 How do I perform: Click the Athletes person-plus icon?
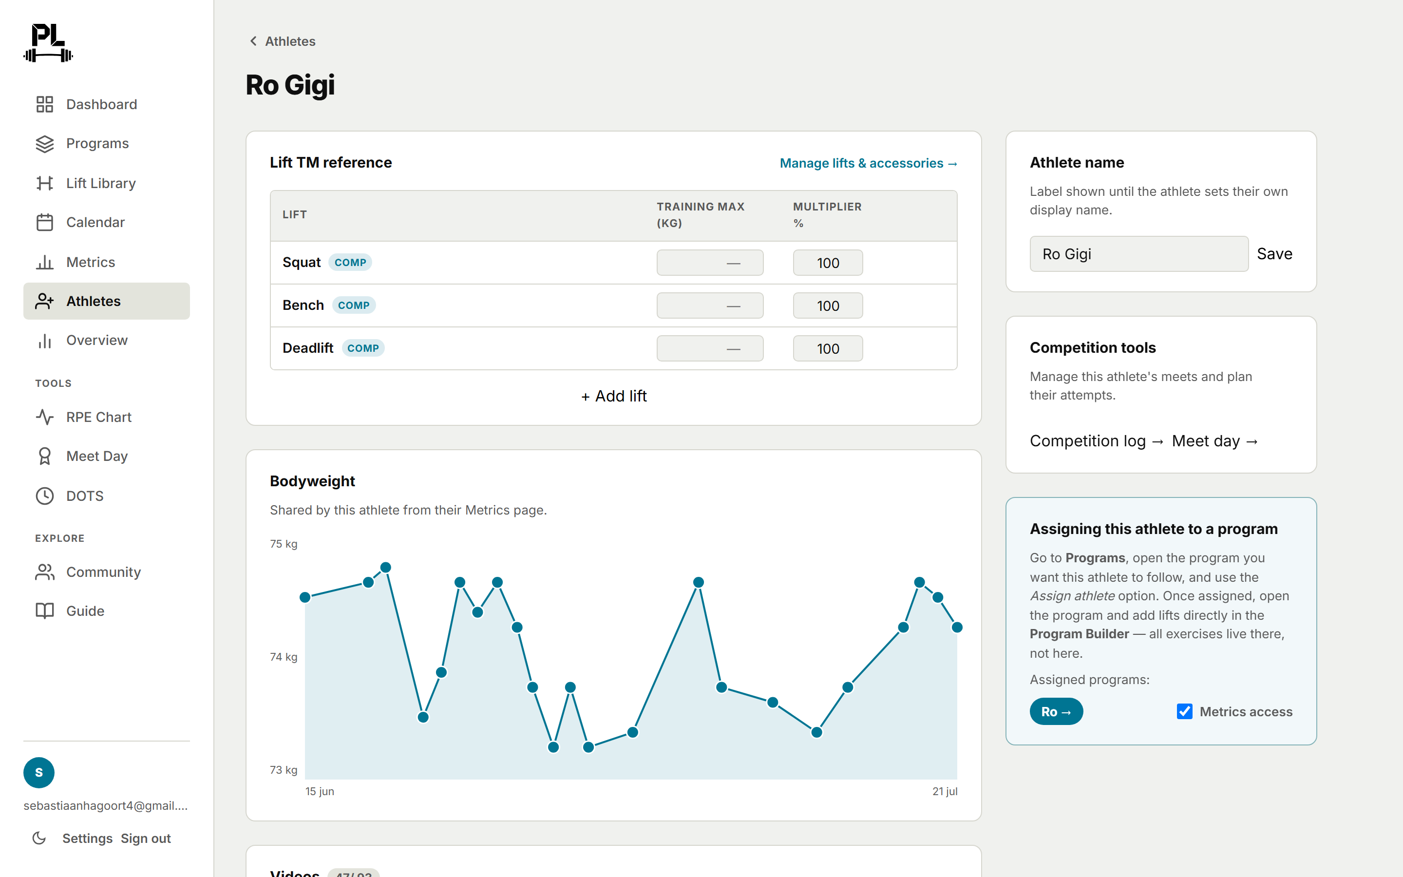coord(45,301)
